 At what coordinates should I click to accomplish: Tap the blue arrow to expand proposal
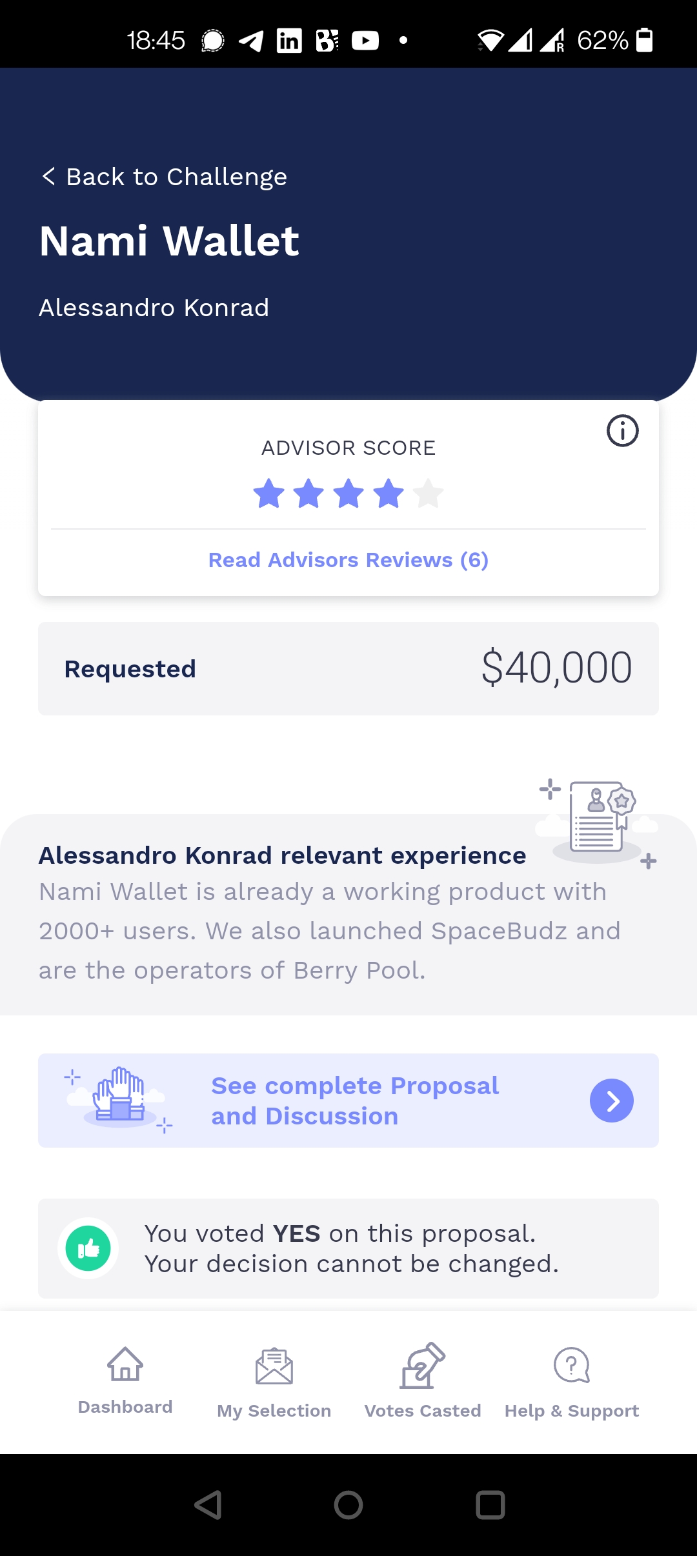pyautogui.click(x=611, y=1101)
